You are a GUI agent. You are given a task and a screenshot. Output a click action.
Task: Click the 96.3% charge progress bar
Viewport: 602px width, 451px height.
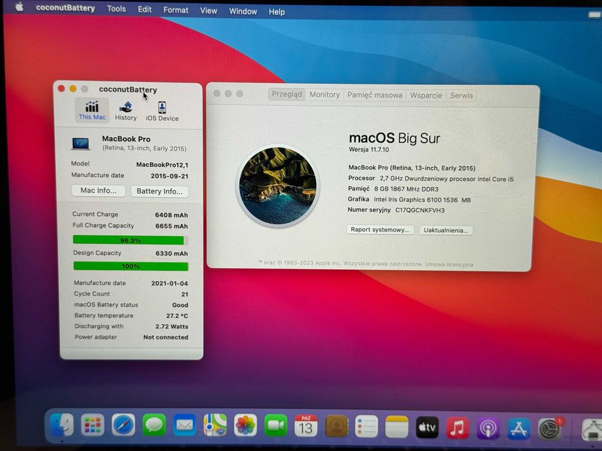(130, 240)
